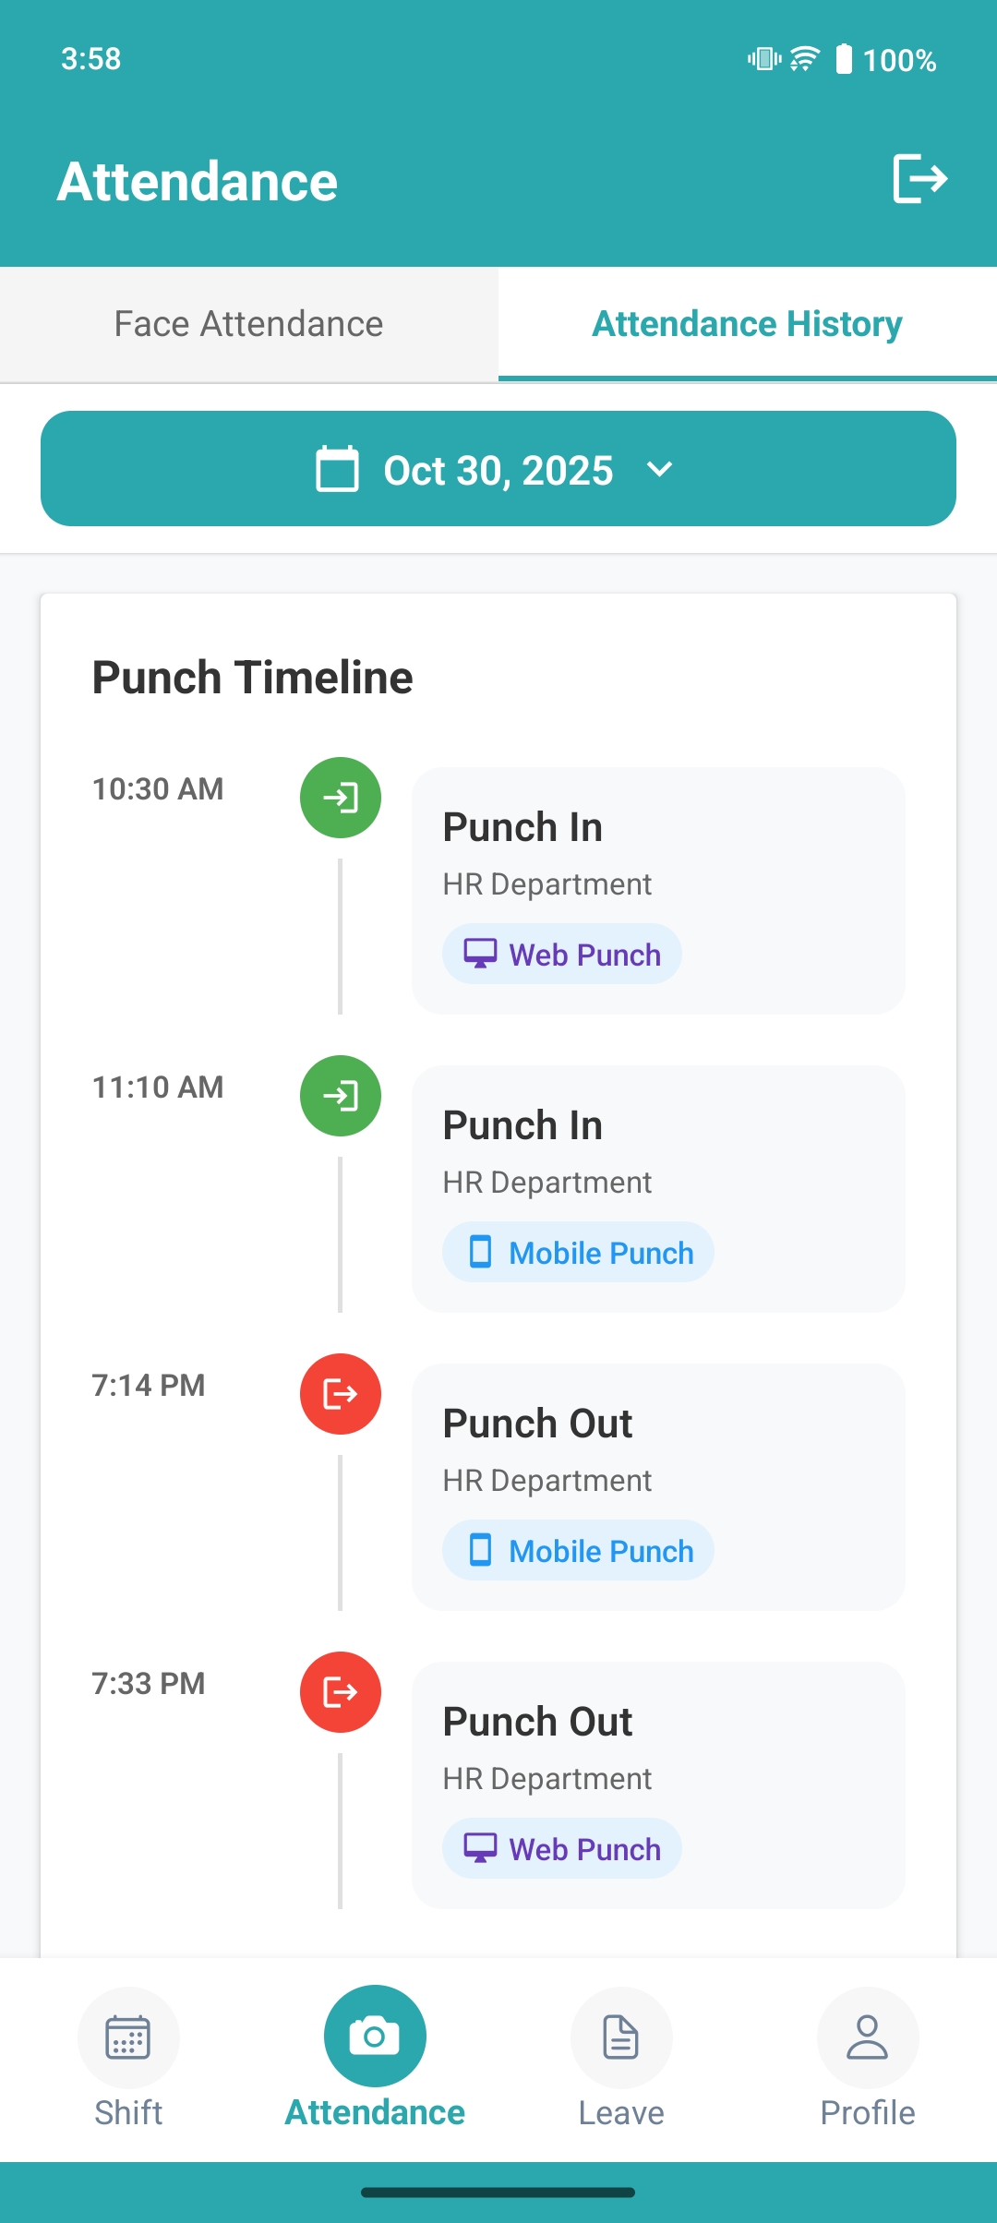Select the Attendance History tab
The height and width of the screenshot is (2223, 997).
point(748,324)
